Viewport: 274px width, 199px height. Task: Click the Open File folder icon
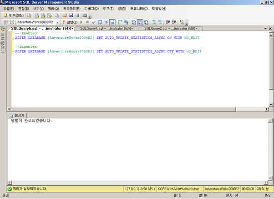click(65, 15)
